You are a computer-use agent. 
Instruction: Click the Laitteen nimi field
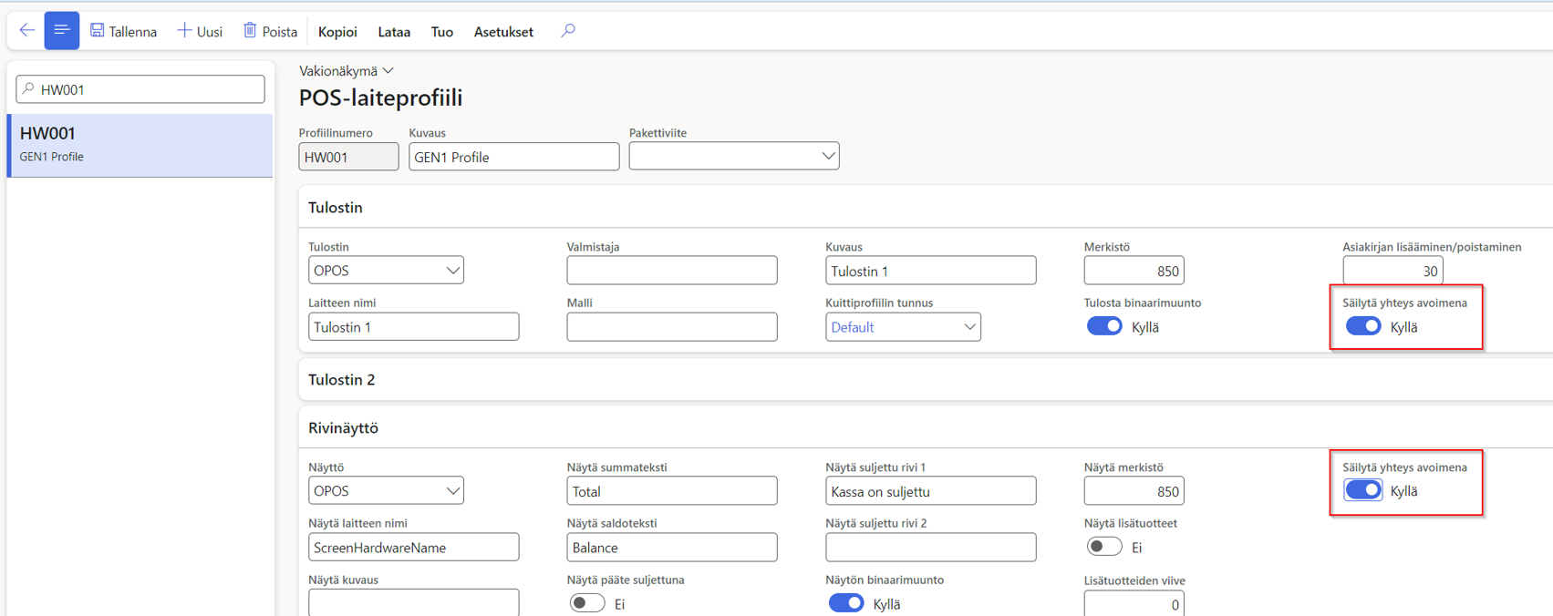[x=414, y=327]
